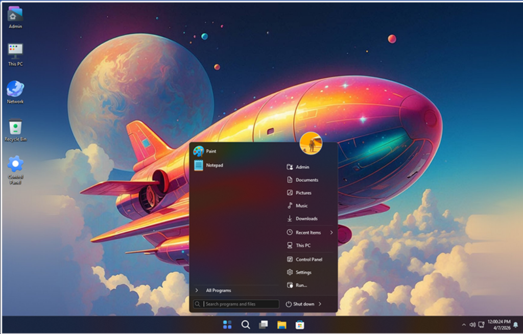Open File Explorer on the taskbar

pos(281,325)
